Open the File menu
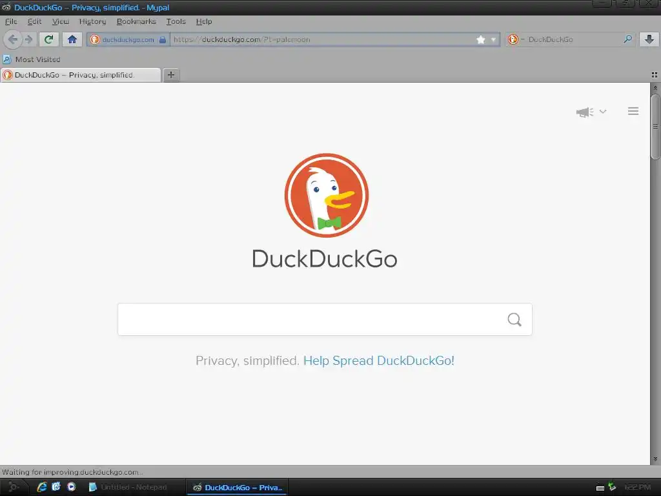This screenshot has height=496, width=661. (11, 21)
